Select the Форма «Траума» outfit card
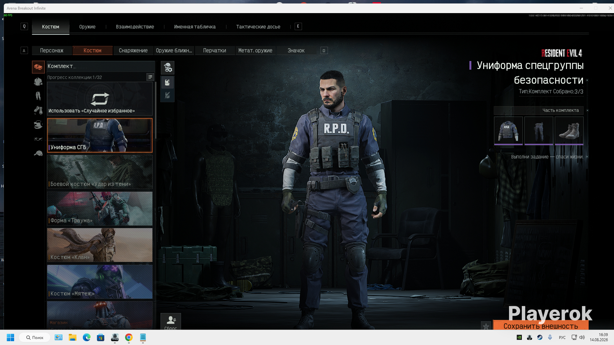 [100, 208]
